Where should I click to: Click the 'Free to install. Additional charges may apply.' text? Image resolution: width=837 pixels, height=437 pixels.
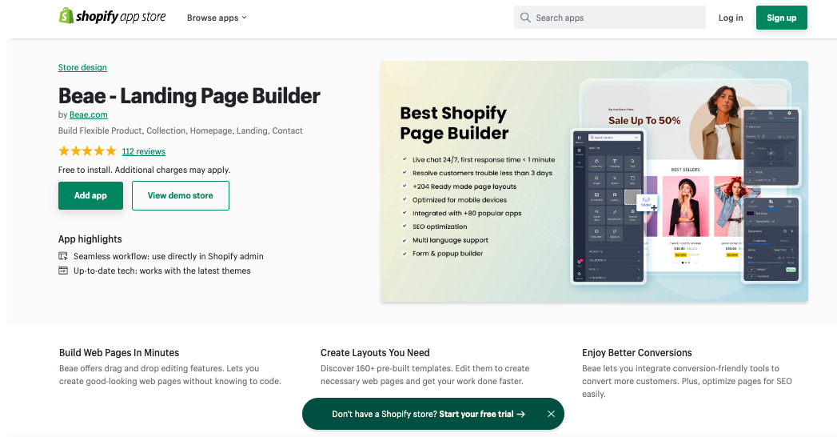[x=144, y=170]
